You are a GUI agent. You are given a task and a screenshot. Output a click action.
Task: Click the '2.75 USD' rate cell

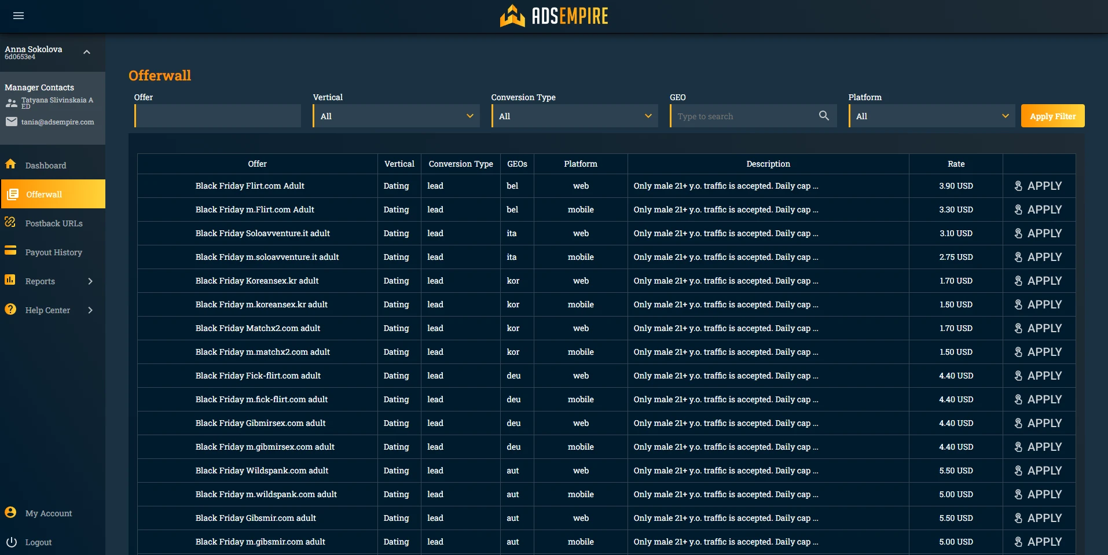tap(956, 257)
